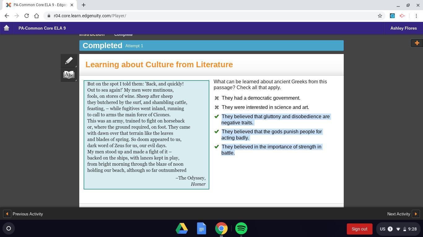Image resolution: width=423 pixels, height=237 pixels.
Task: Minimize the browser window
Action: 398,5
